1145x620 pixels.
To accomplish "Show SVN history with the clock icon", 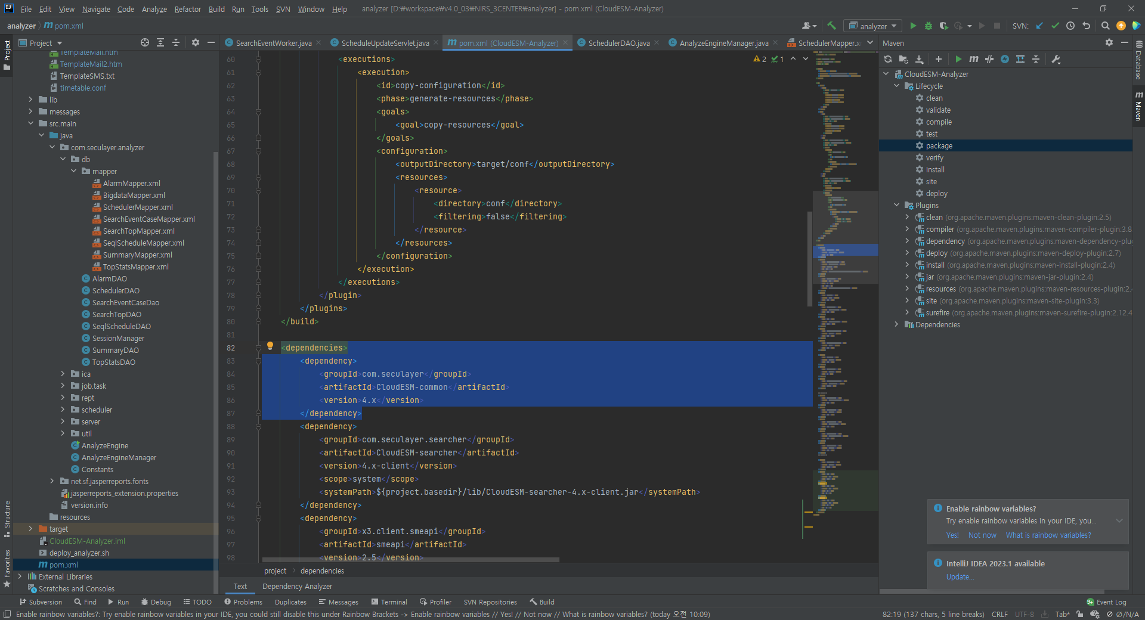I will (1070, 26).
